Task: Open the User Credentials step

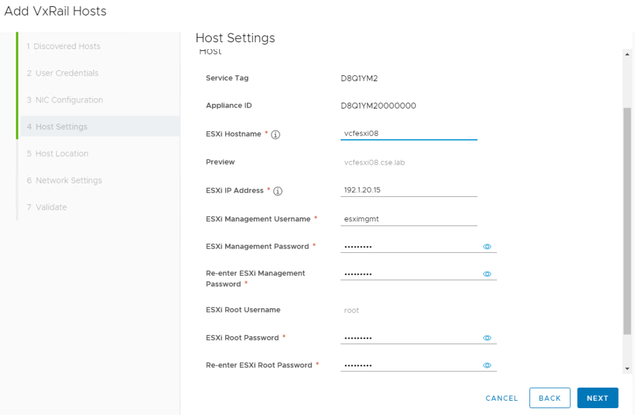Action: [x=63, y=73]
